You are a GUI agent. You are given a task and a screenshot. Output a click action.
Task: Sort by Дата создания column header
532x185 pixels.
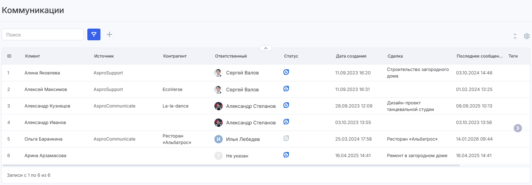tap(351, 56)
